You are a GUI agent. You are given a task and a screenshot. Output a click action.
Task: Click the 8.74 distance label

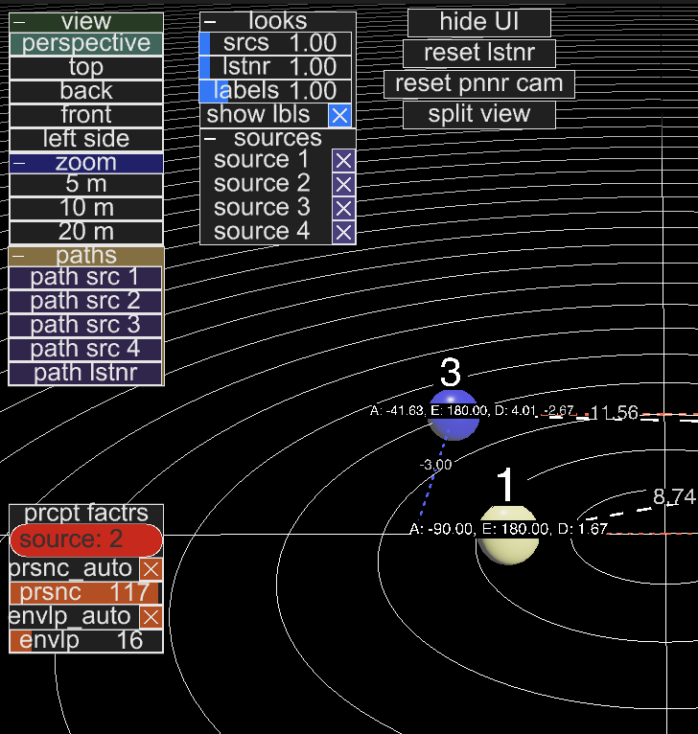point(674,496)
